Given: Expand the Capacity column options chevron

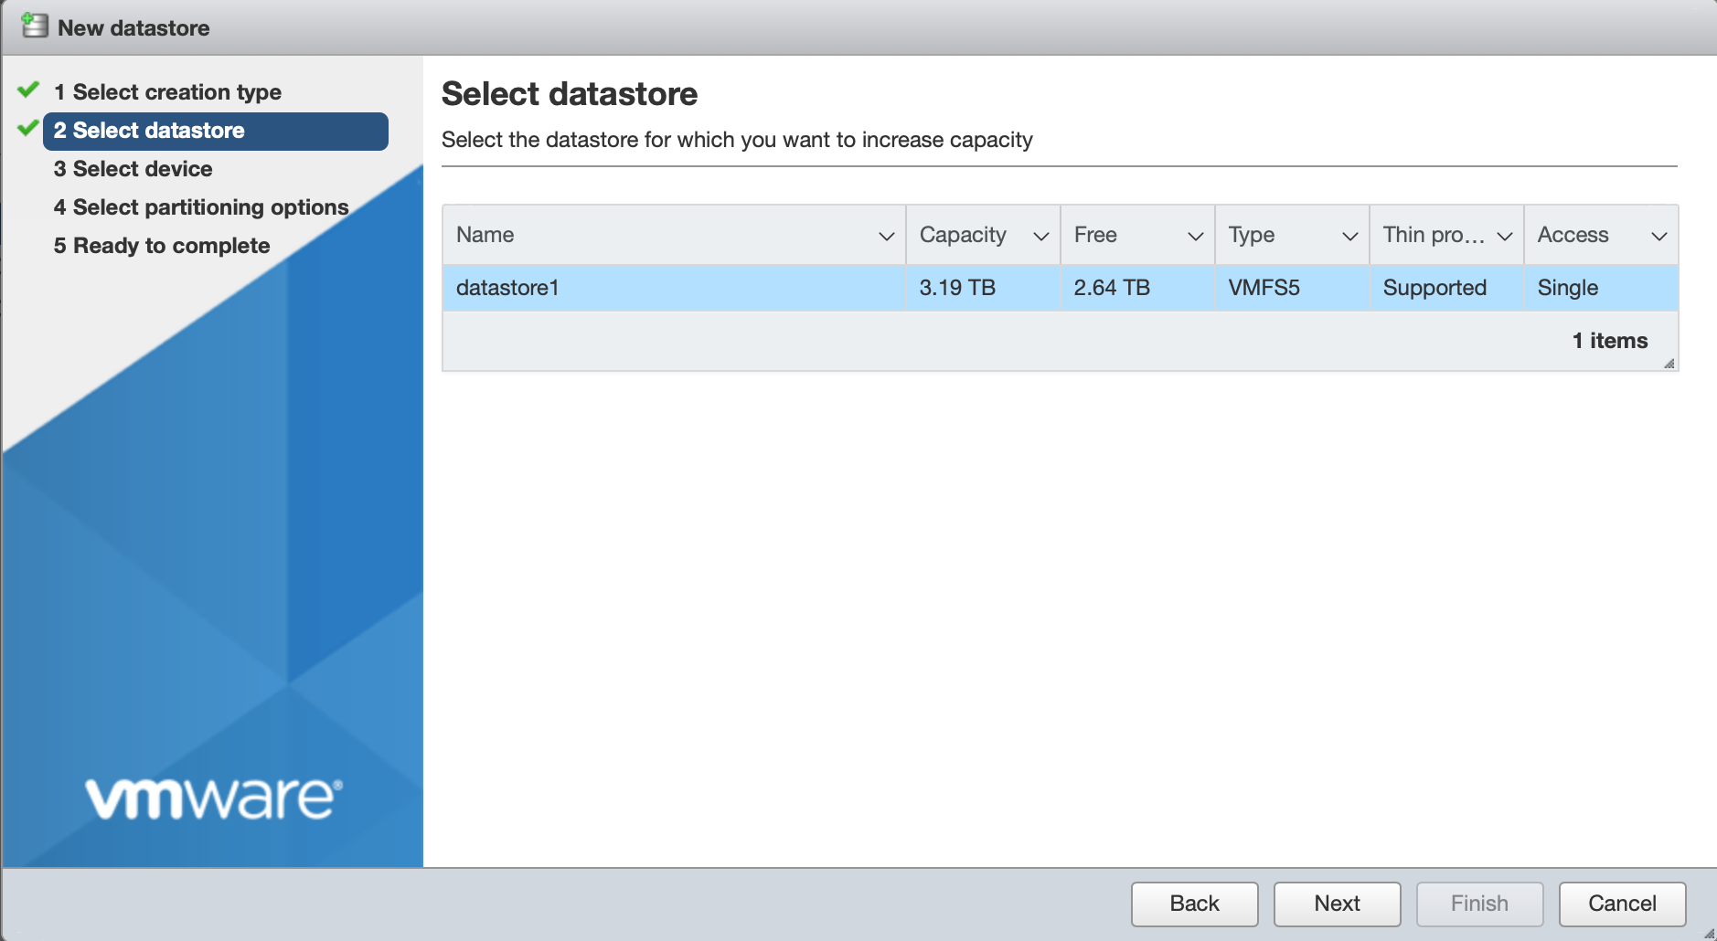Looking at the screenshot, I should click(1040, 237).
